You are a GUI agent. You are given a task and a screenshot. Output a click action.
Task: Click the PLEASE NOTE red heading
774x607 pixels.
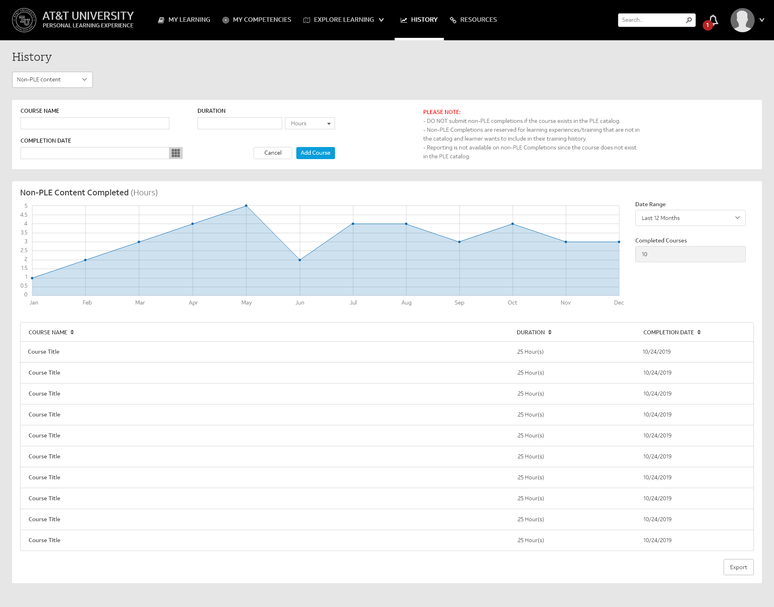442,112
